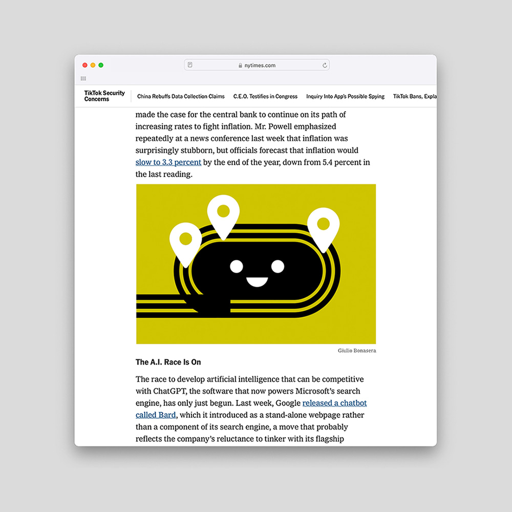Click the grid icon below the traffic lights
Image resolution: width=512 pixels, height=512 pixels.
tap(83, 78)
